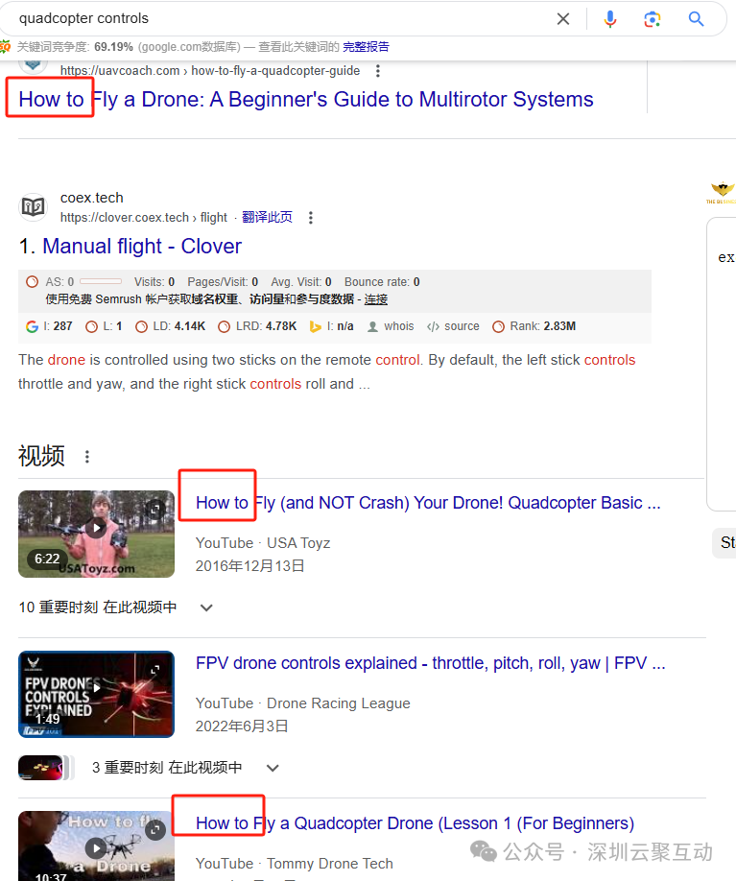The image size is (736, 881).
Task: Start voice search with the microphone icon
Action: coord(610,19)
